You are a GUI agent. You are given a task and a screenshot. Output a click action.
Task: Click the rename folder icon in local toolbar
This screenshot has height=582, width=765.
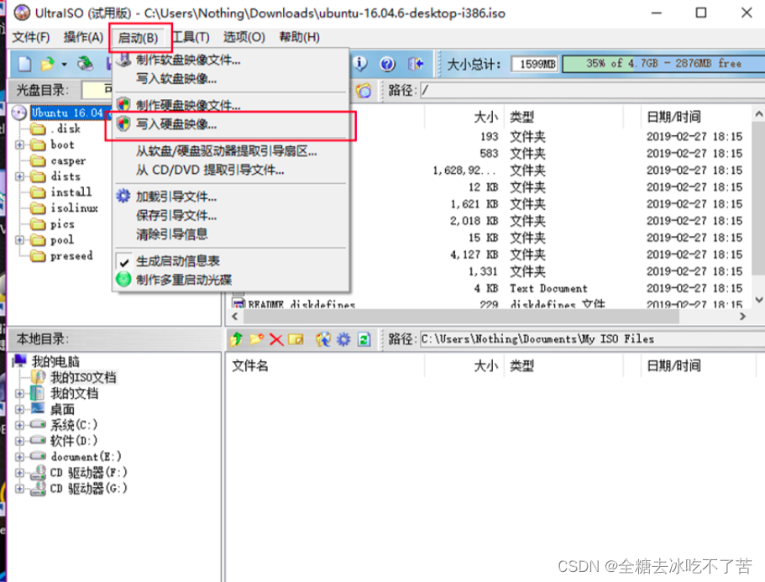296,339
